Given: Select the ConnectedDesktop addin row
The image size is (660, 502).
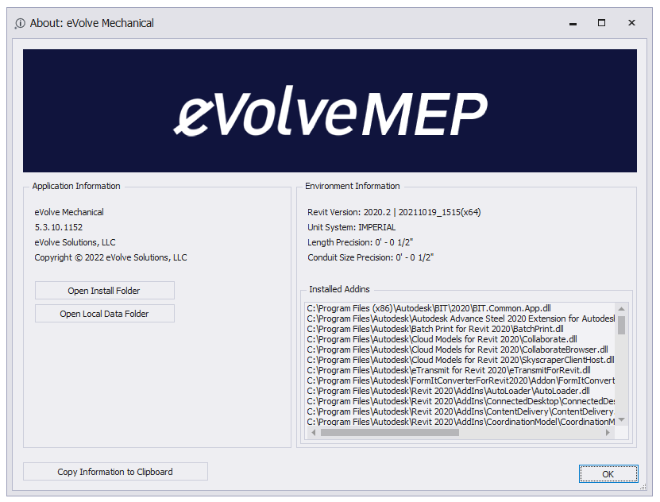Looking at the screenshot, I should coord(461,401).
